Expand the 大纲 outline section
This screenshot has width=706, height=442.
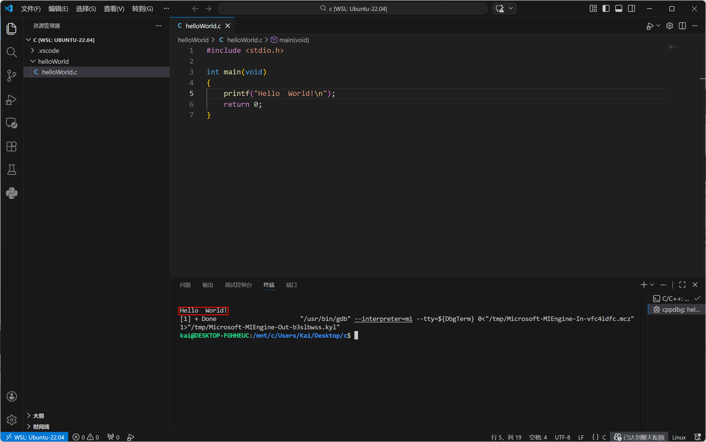(x=38, y=416)
